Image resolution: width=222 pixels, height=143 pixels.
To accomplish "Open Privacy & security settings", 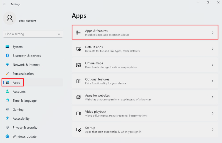I will (25, 127).
